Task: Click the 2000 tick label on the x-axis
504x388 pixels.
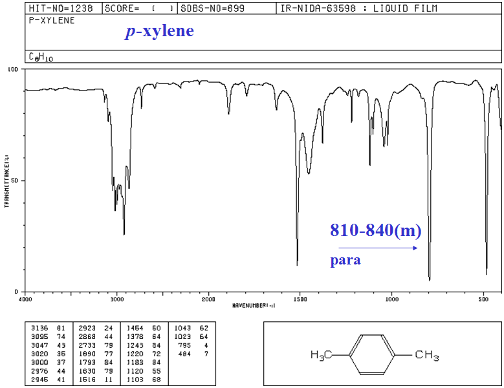Action: pyautogui.click(x=208, y=299)
